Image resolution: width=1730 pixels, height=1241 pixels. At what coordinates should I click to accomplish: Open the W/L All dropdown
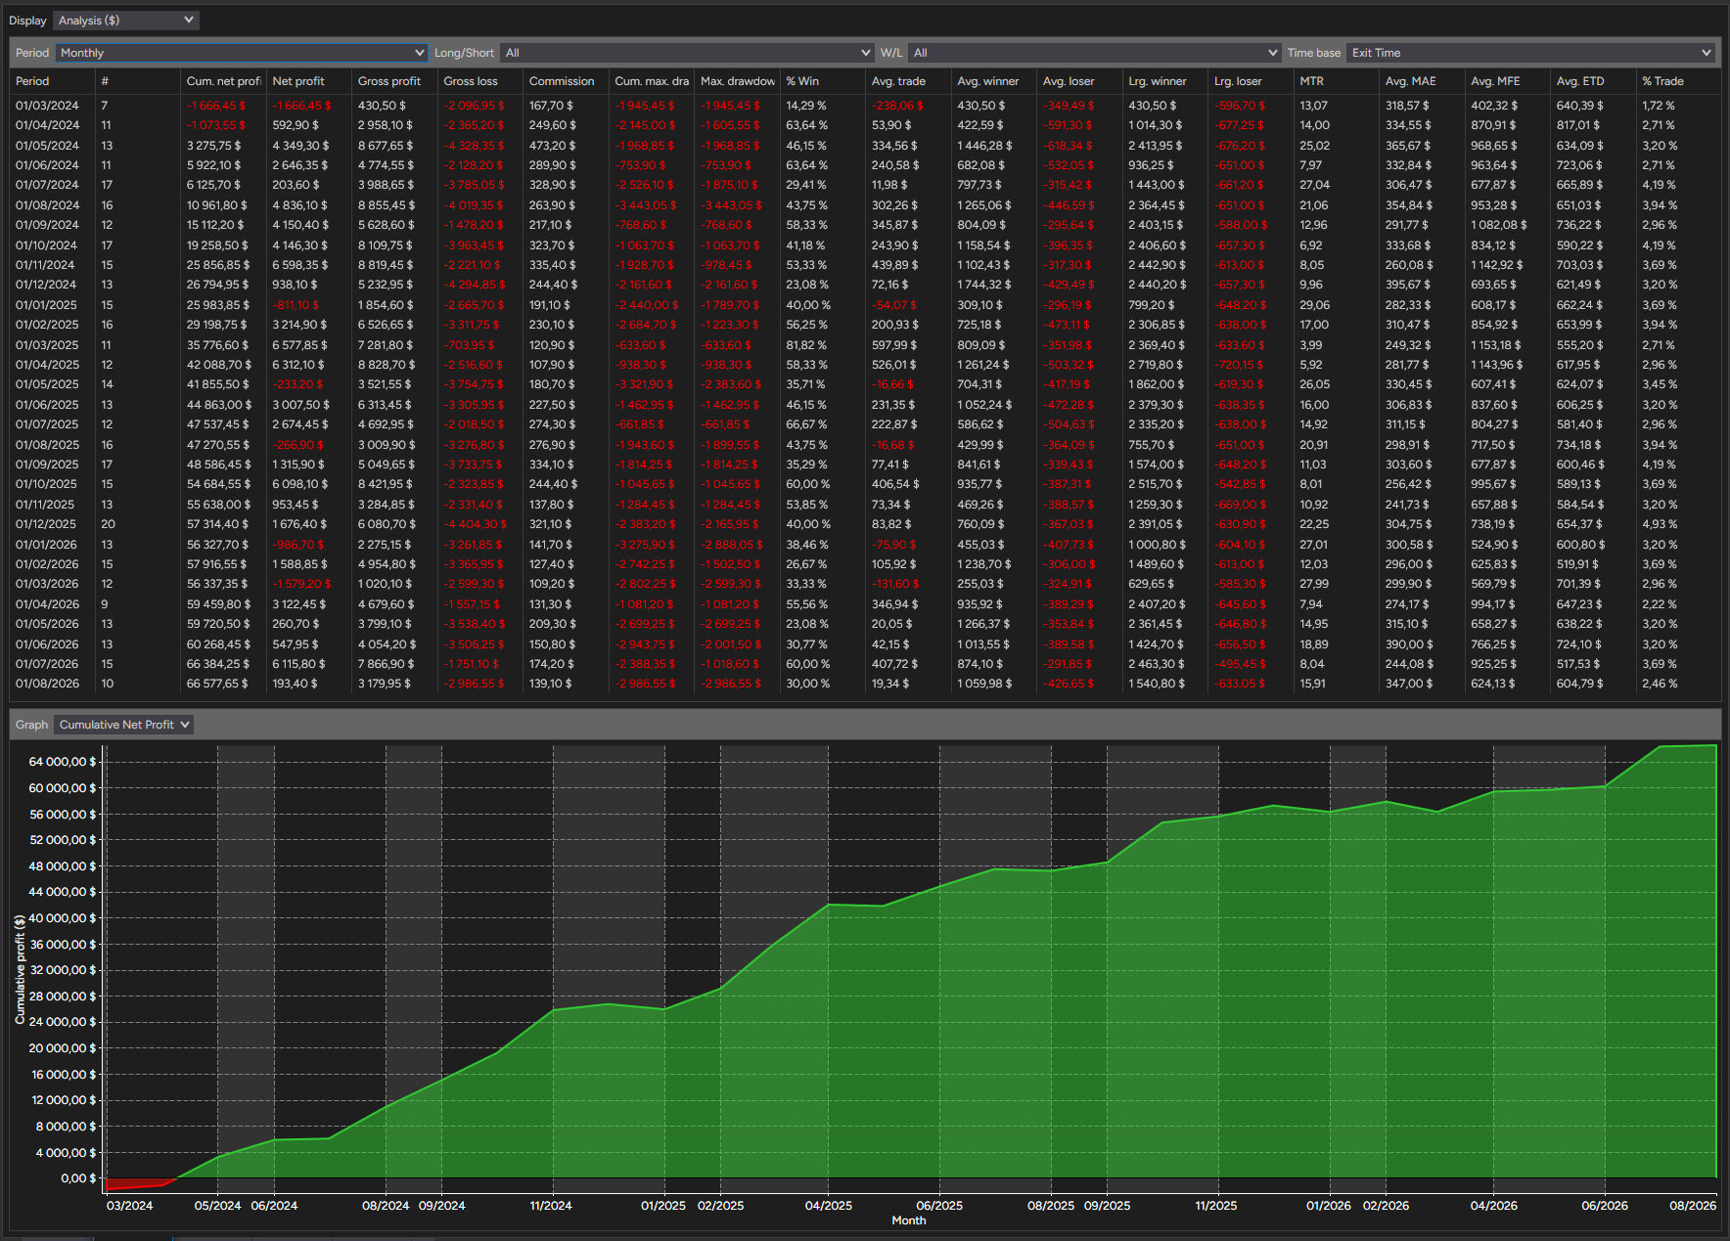pos(1095,53)
